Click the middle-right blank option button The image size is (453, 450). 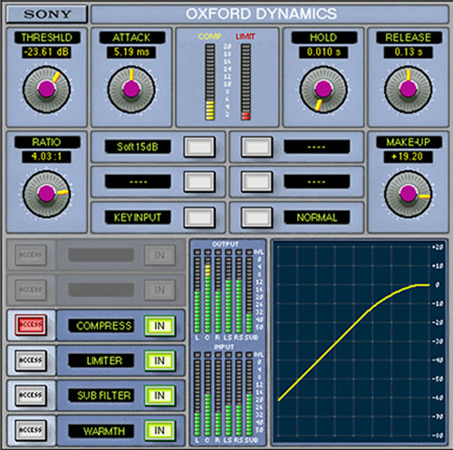256,182
